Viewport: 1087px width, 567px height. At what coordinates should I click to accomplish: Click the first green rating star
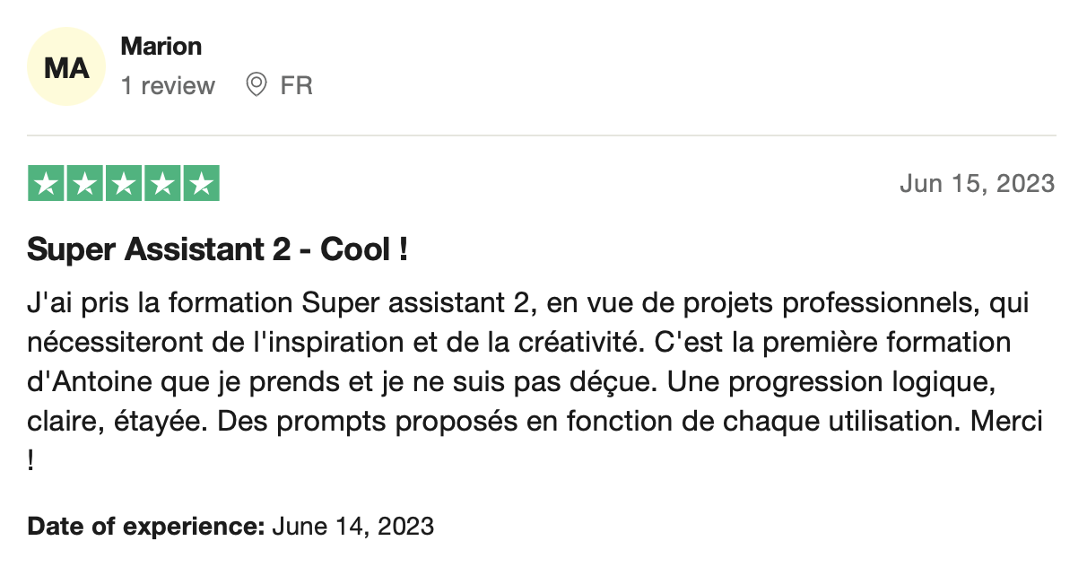pos(47,184)
